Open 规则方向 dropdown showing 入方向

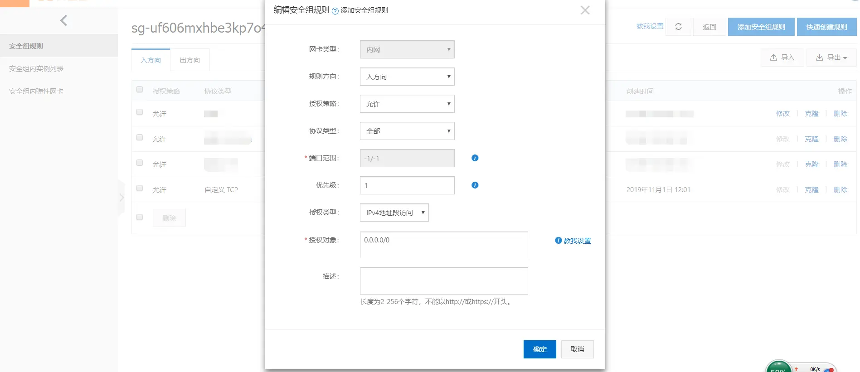coord(407,77)
